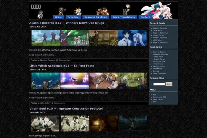Open Little Witch green parlor room thumbnail

click(132, 81)
